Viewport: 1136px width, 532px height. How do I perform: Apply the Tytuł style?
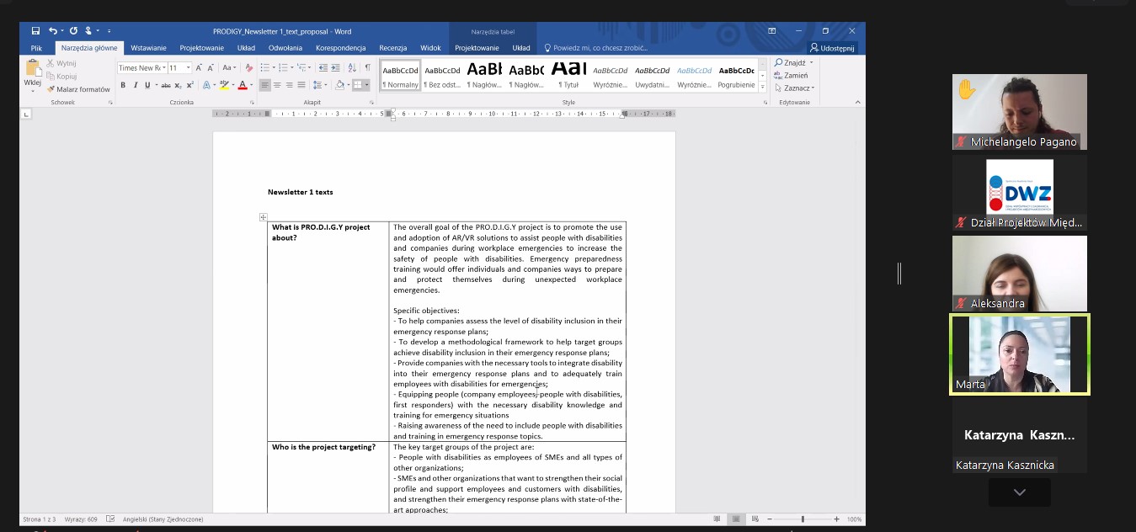point(569,75)
